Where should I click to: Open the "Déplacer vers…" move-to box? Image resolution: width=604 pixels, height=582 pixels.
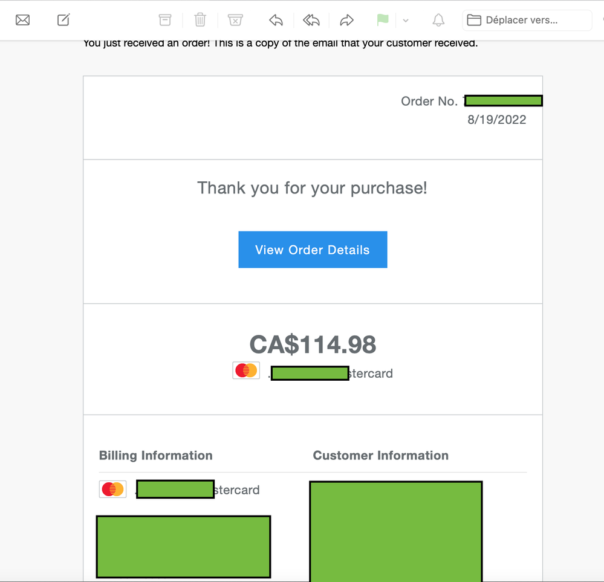[x=527, y=20]
